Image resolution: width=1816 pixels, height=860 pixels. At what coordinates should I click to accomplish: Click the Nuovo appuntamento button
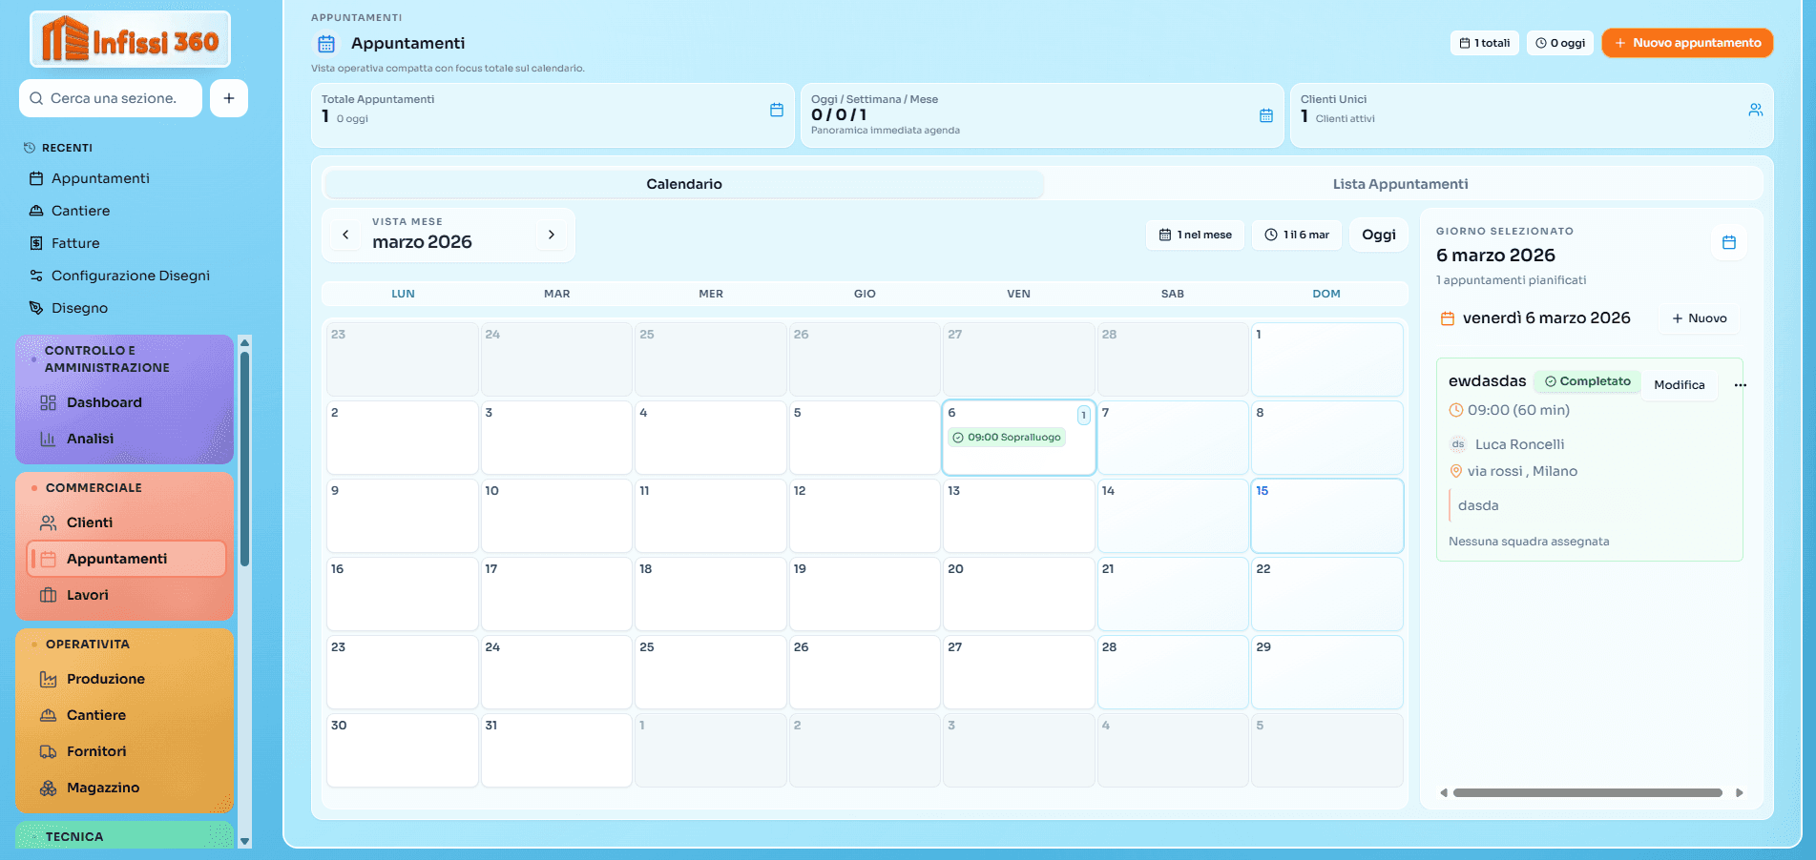(1687, 42)
